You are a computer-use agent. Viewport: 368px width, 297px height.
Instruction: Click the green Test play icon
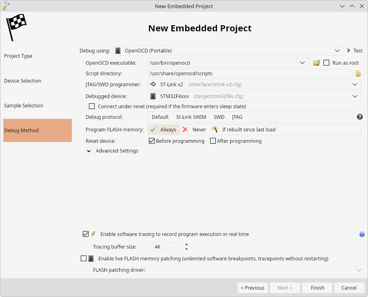pos(349,50)
